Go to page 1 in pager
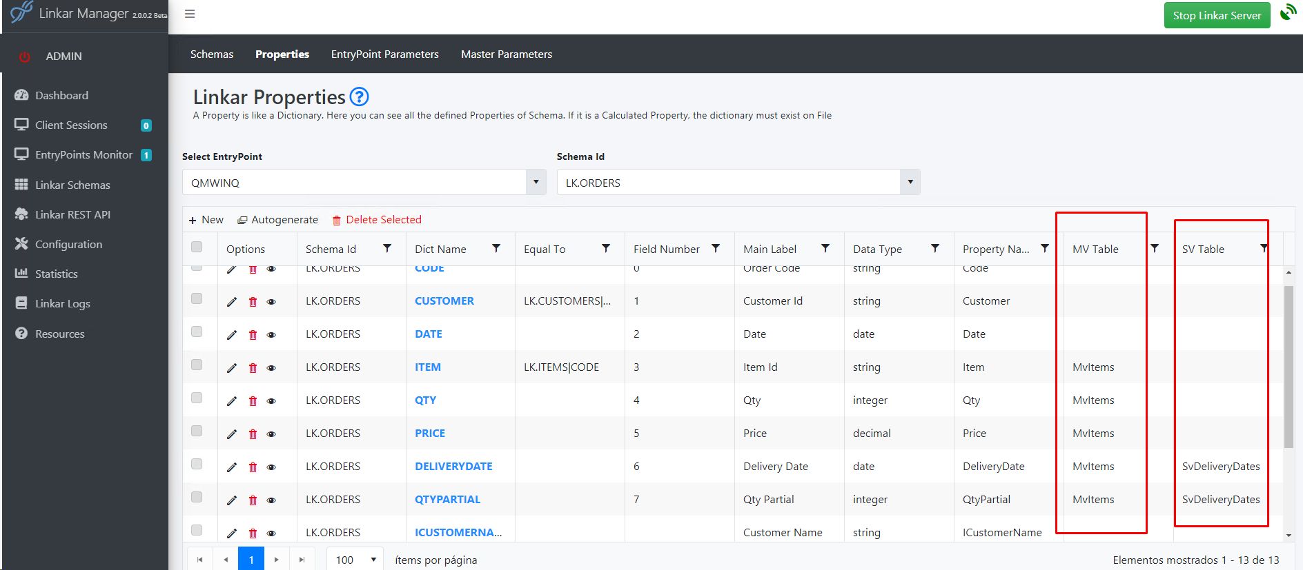The width and height of the screenshot is (1303, 570). pos(251,560)
